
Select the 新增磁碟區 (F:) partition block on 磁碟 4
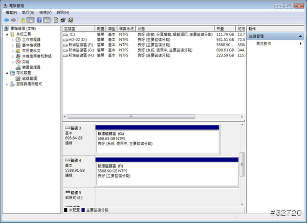166,175
